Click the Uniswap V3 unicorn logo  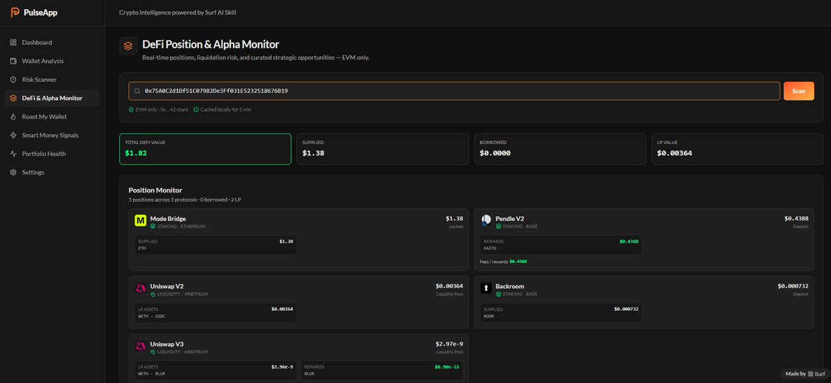click(141, 346)
